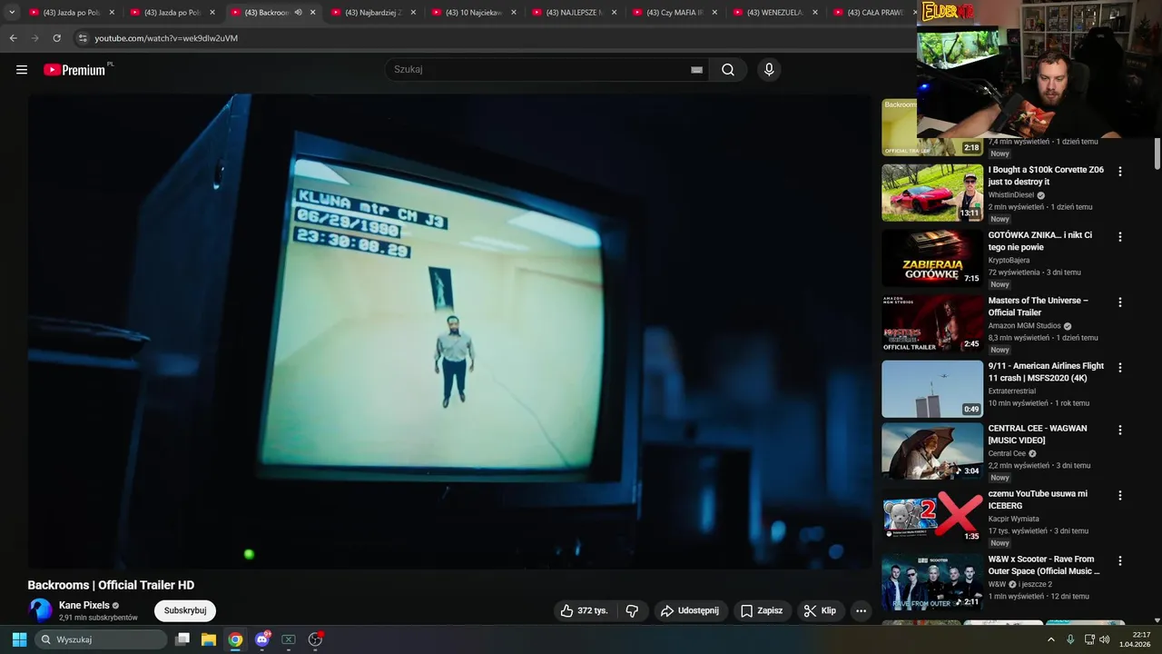Open Chrome tab search chevron
Screen dimensions: 1162x654
[x=12, y=13]
